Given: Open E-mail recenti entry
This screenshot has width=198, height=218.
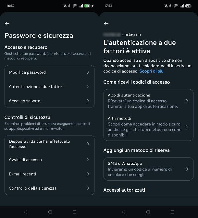Looking at the screenshot, I should (49, 174).
